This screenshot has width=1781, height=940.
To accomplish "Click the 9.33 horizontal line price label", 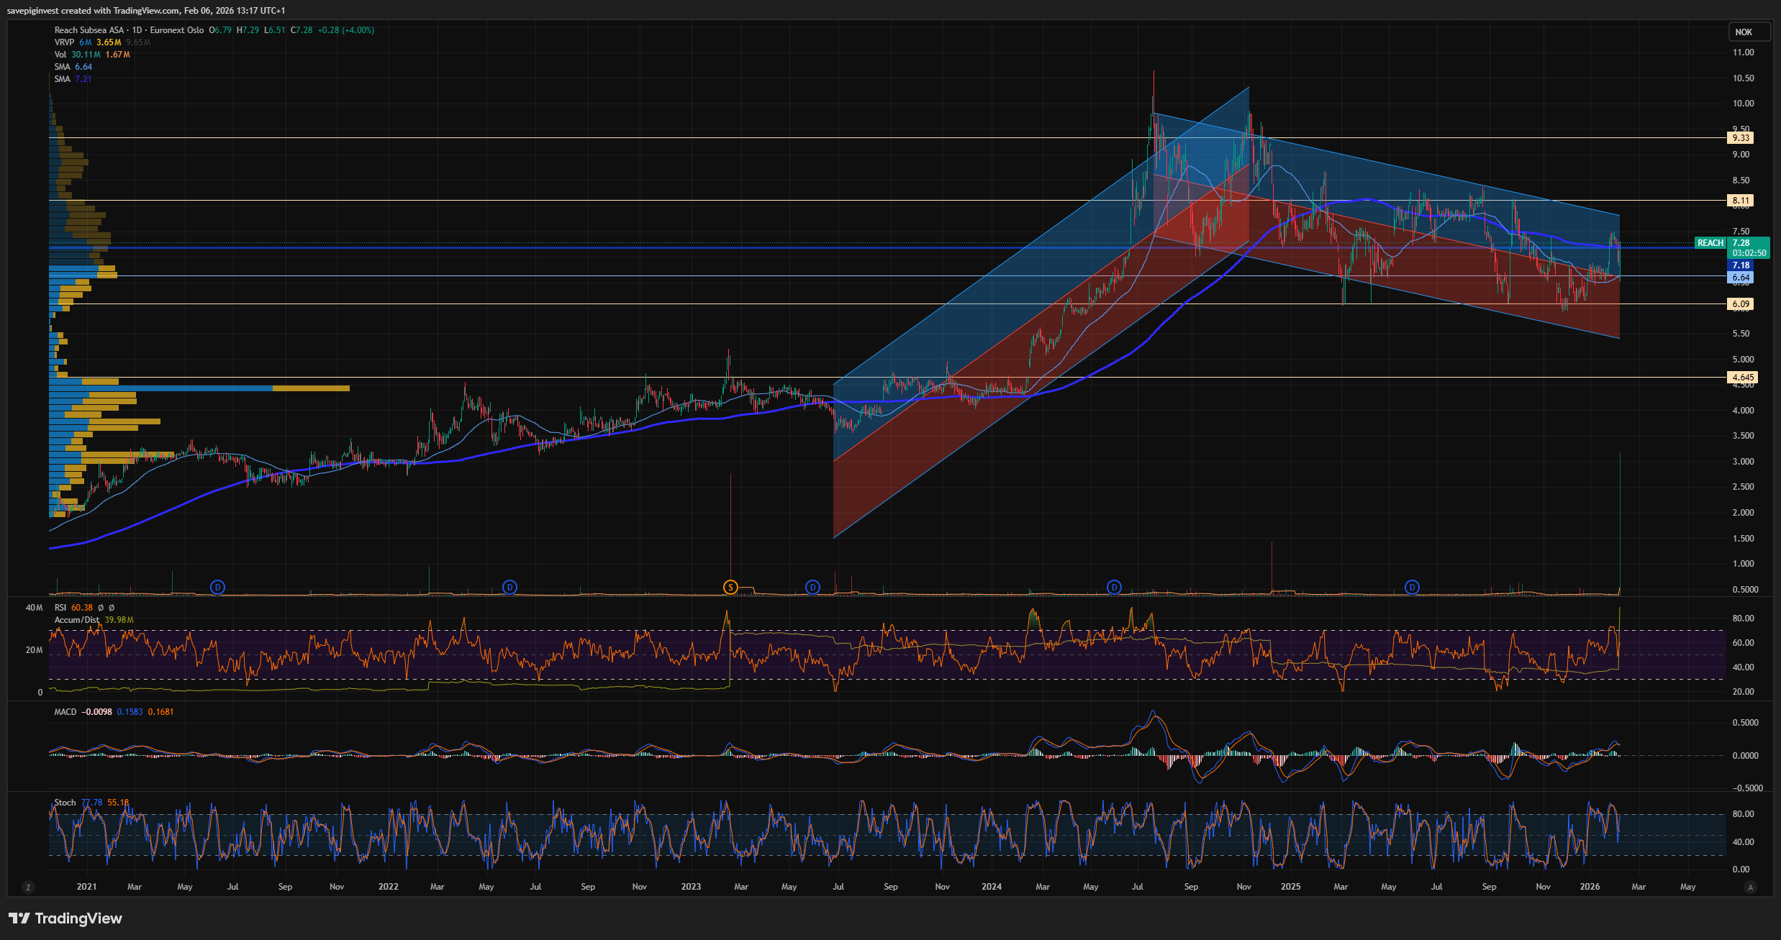I will (x=1741, y=138).
